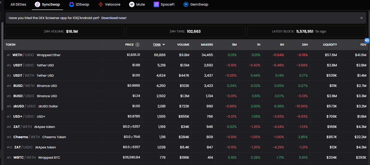370x165 pixels.
Task: Click the Download now! link
Action: coord(114,18)
